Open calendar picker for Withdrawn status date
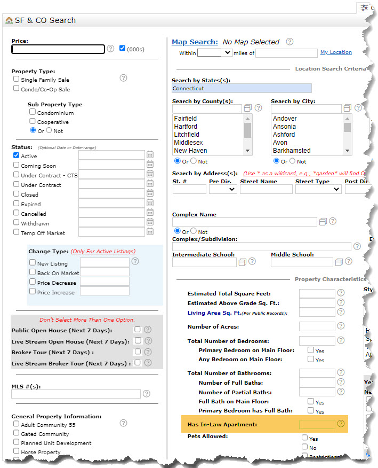The image size is (378, 468). (150, 222)
